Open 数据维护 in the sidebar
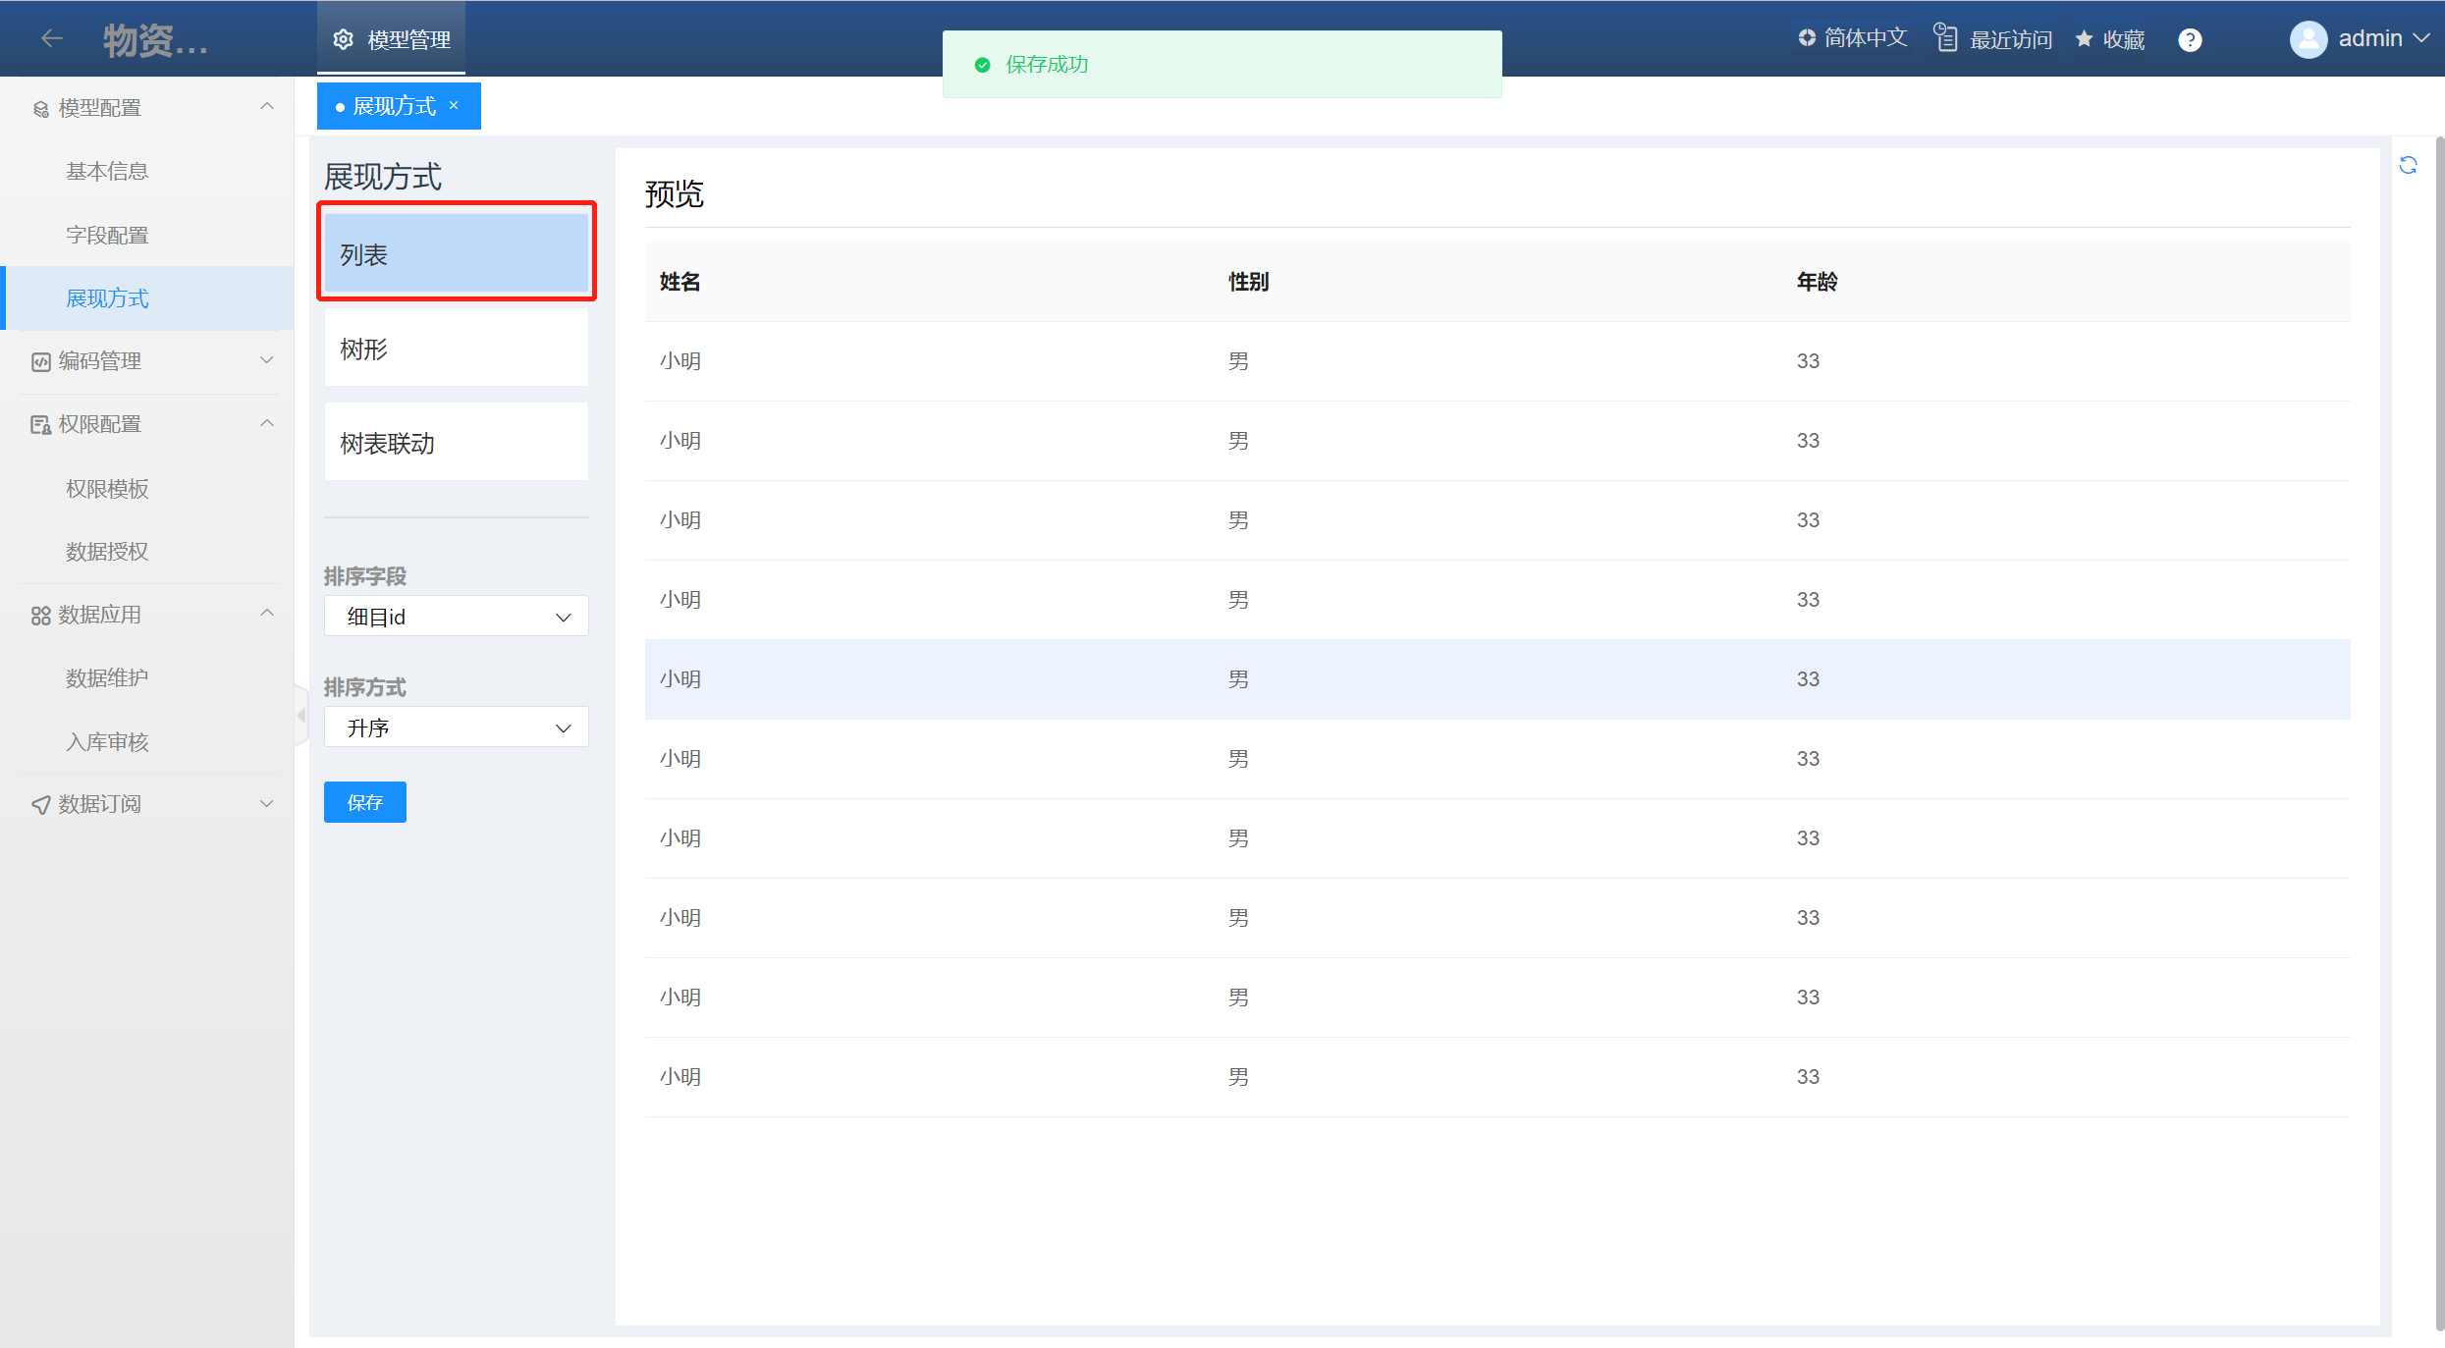 (x=107, y=678)
